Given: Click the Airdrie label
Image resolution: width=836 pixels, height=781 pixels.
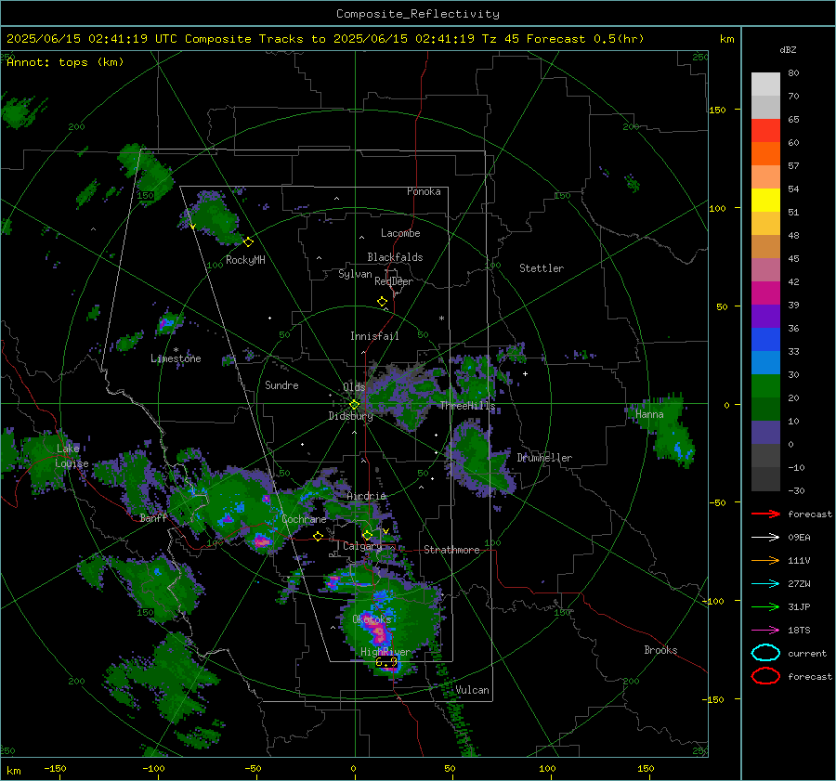Looking at the screenshot, I should pos(366,496).
